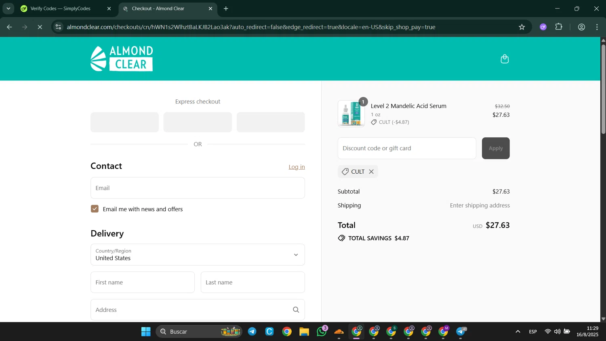Image resolution: width=606 pixels, height=341 pixels.
Task: Go back to the previous page
Action: (x=9, y=27)
